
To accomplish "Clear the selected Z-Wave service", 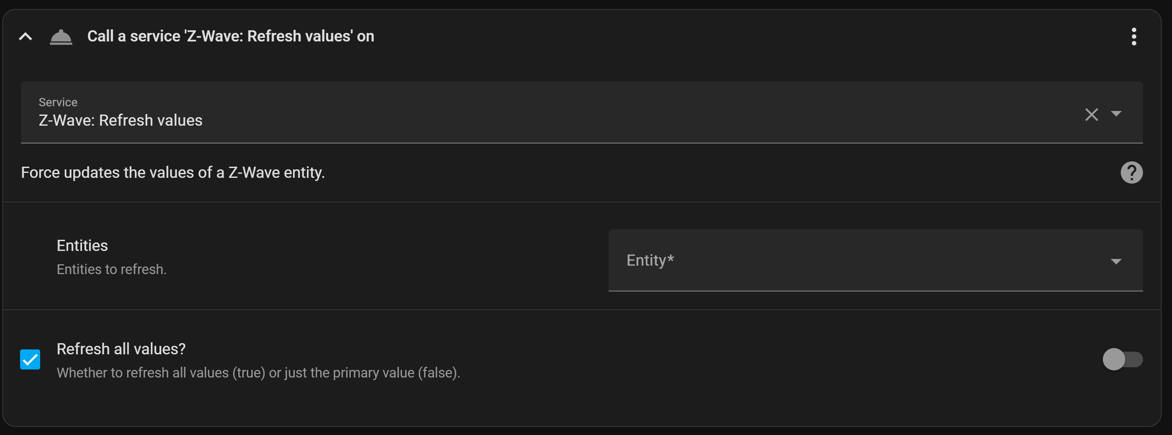I will coord(1091,114).
